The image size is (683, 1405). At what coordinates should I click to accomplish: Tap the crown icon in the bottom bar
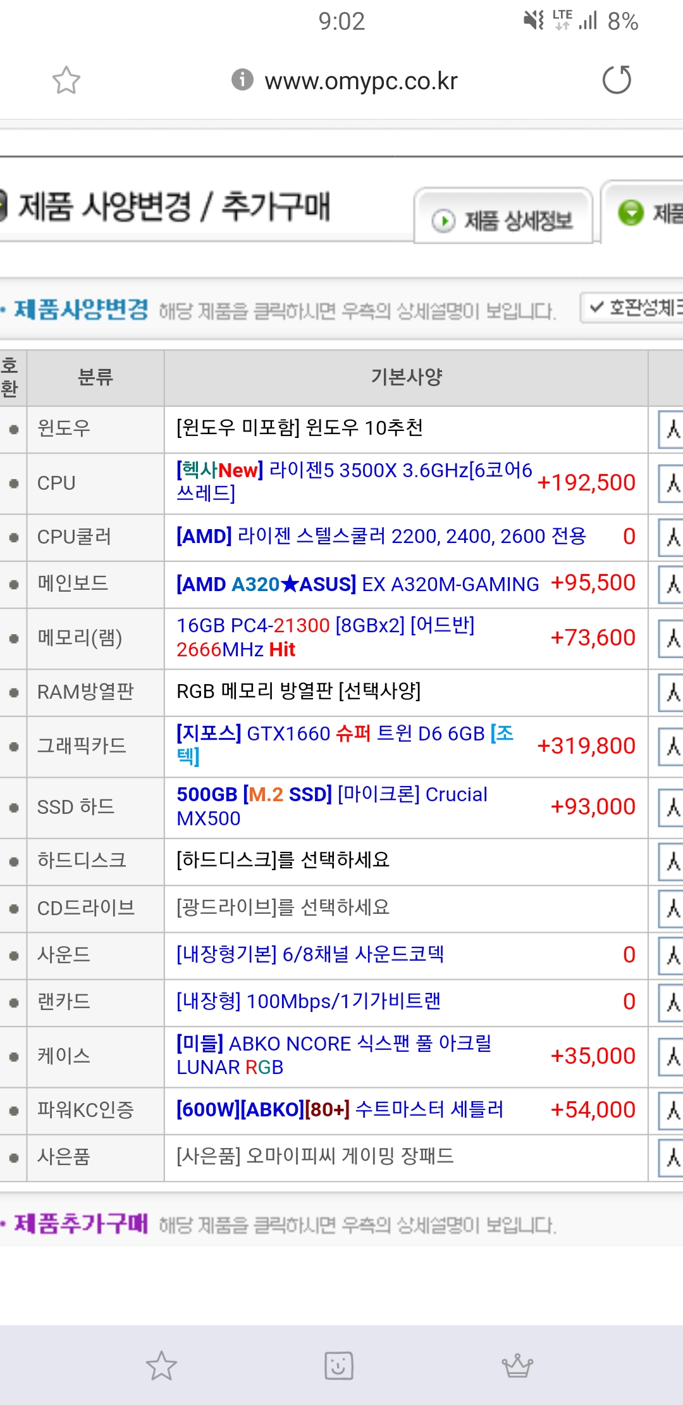click(518, 1366)
